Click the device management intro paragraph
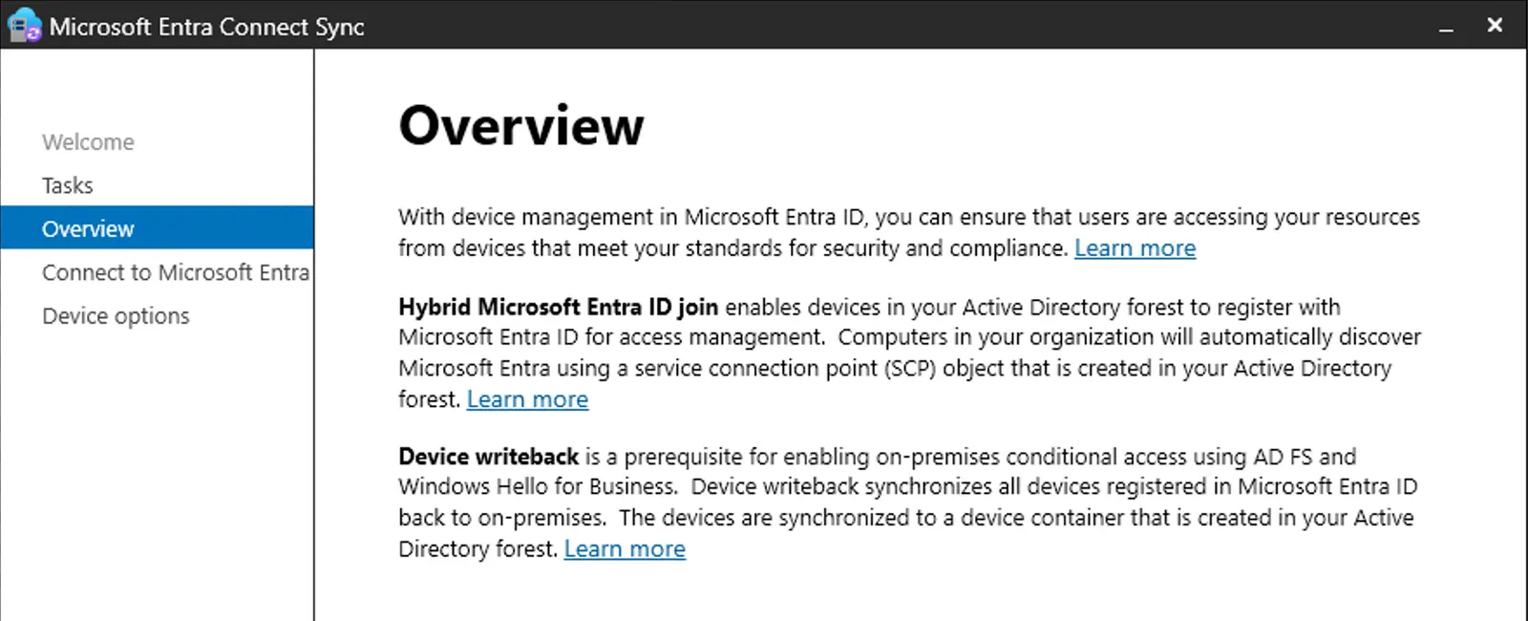Viewport: 1528px width, 621px height. pos(909,232)
